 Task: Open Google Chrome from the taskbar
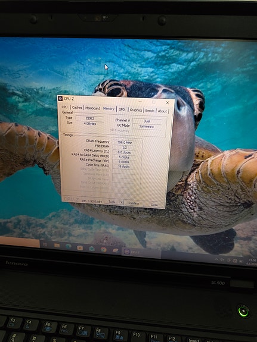(104, 249)
